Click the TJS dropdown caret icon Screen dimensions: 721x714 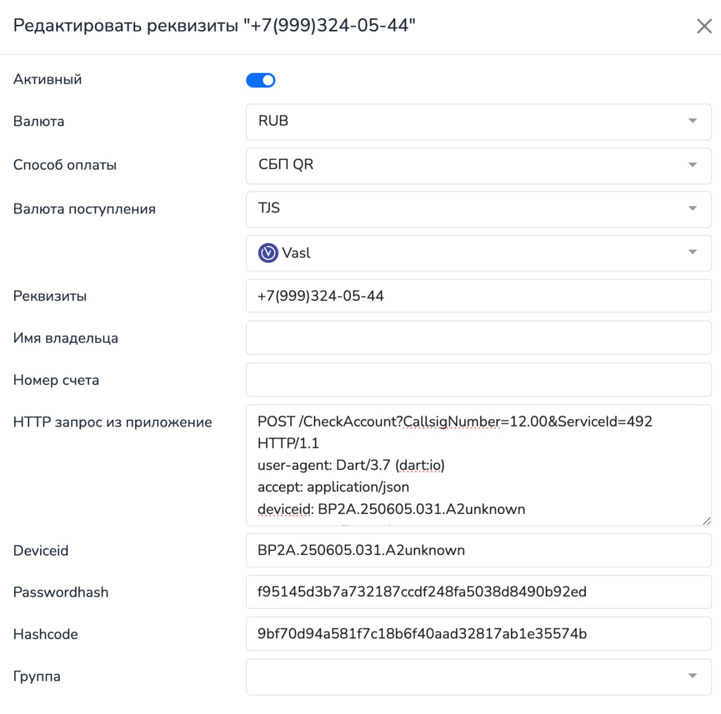(693, 209)
